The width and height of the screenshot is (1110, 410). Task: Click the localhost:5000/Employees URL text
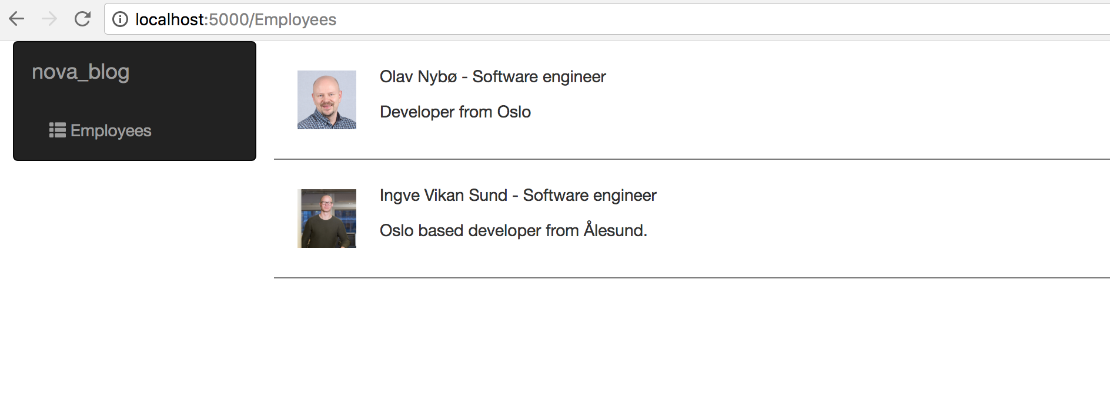tap(235, 19)
